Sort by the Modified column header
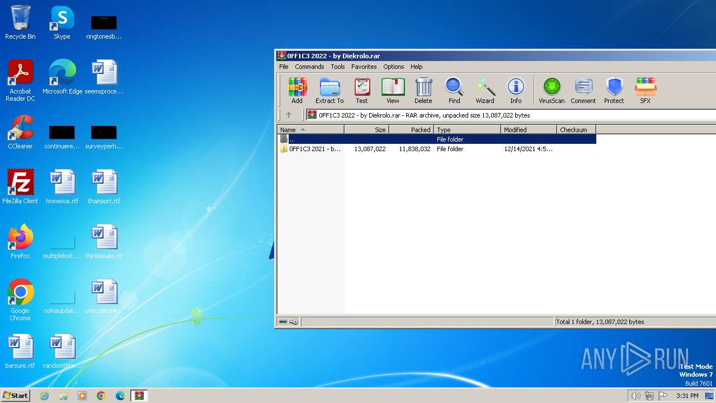The image size is (716, 403). tap(529, 129)
